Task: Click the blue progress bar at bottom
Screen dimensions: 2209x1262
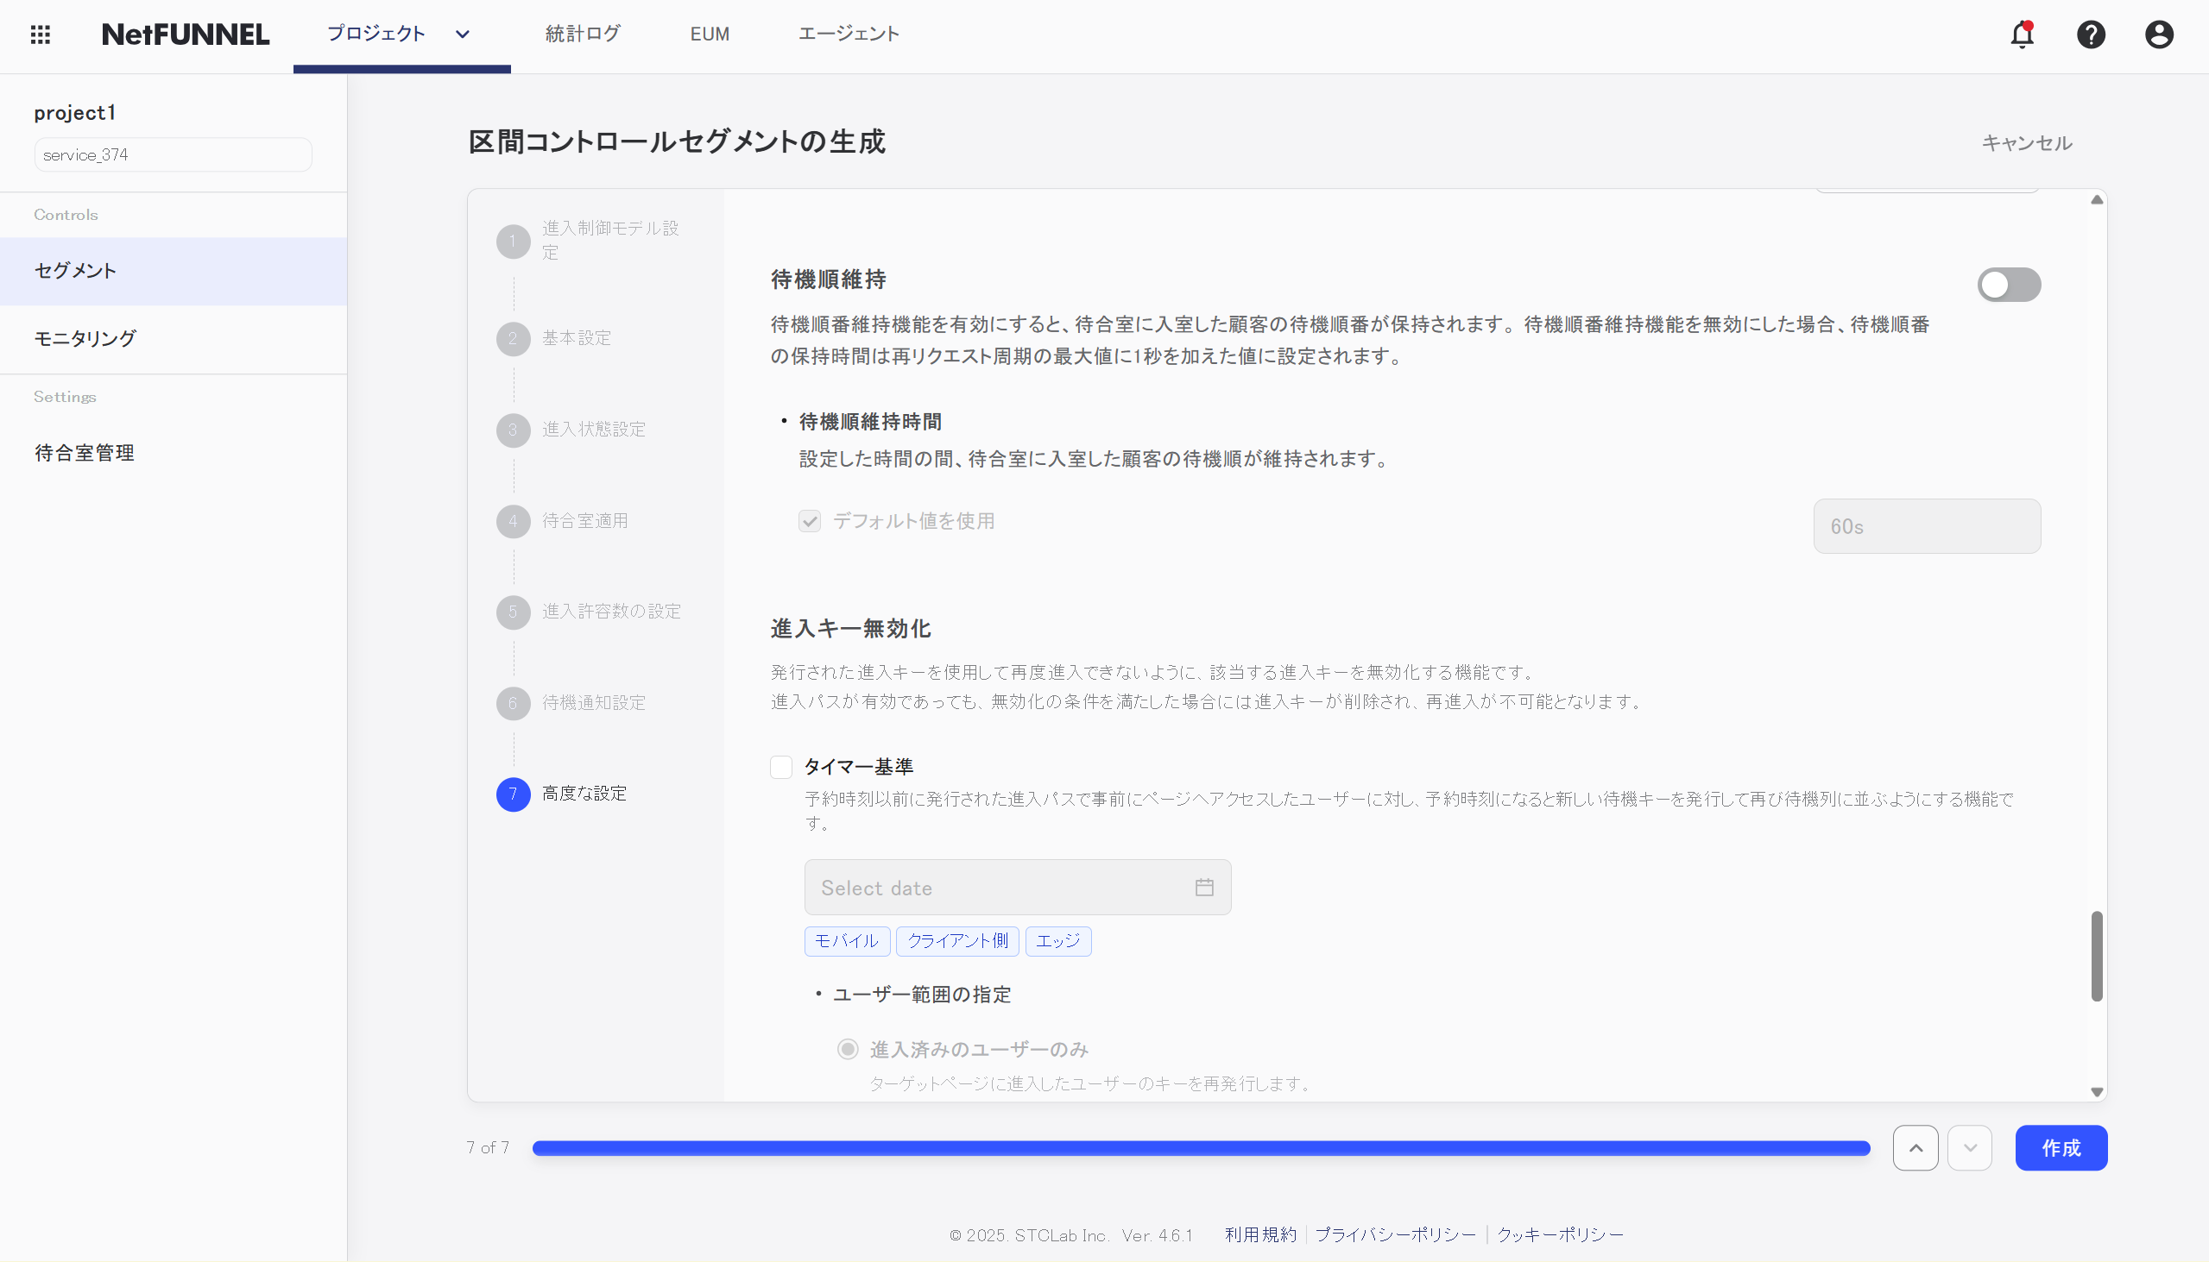Action: [x=1202, y=1146]
